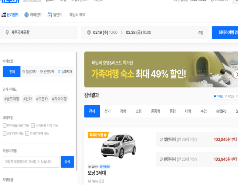Screen dimensions: 238x185
Task: Click the All New 모닝 subtitle
Action: 96,181
